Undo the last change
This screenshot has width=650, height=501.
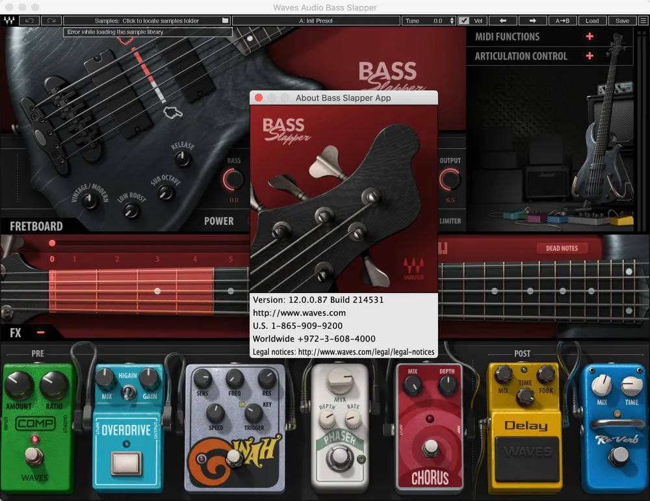(29, 20)
